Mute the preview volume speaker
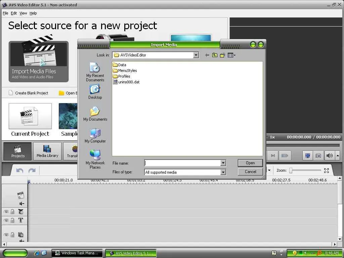Viewport: 344px width, 258px height. coord(329,156)
